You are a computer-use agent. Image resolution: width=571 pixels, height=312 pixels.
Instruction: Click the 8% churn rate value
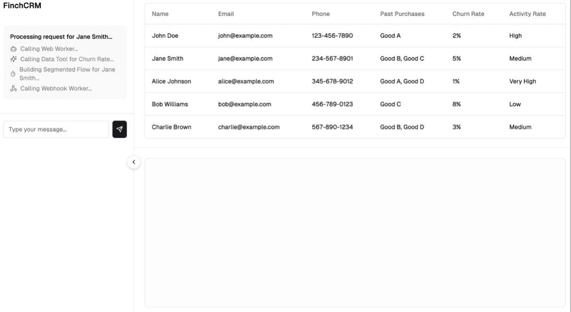pyautogui.click(x=457, y=104)
